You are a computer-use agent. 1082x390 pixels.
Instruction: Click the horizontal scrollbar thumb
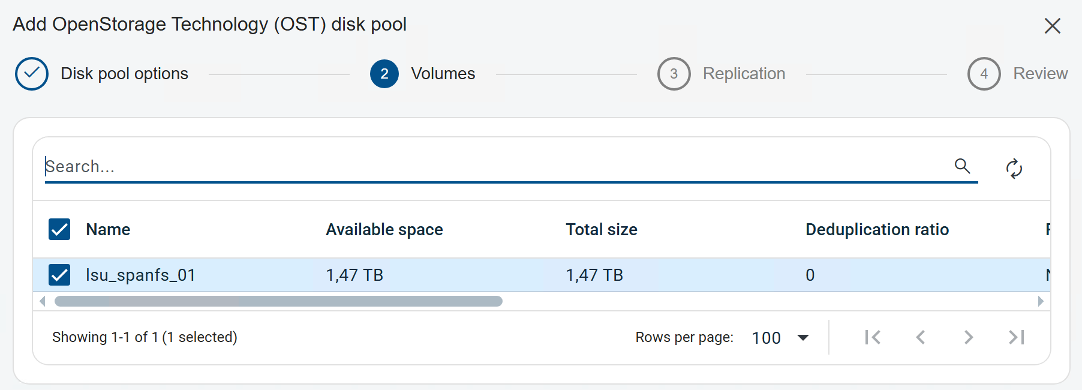[x=278, y=301]
